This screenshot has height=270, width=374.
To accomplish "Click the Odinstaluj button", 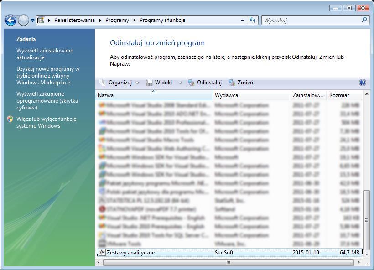I will pos(209,83).
